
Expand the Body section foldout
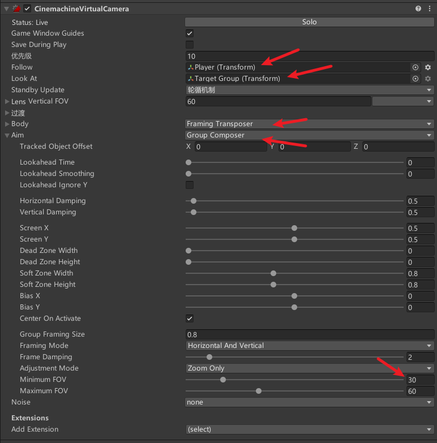pyautogui.click(x=7, y=124)
